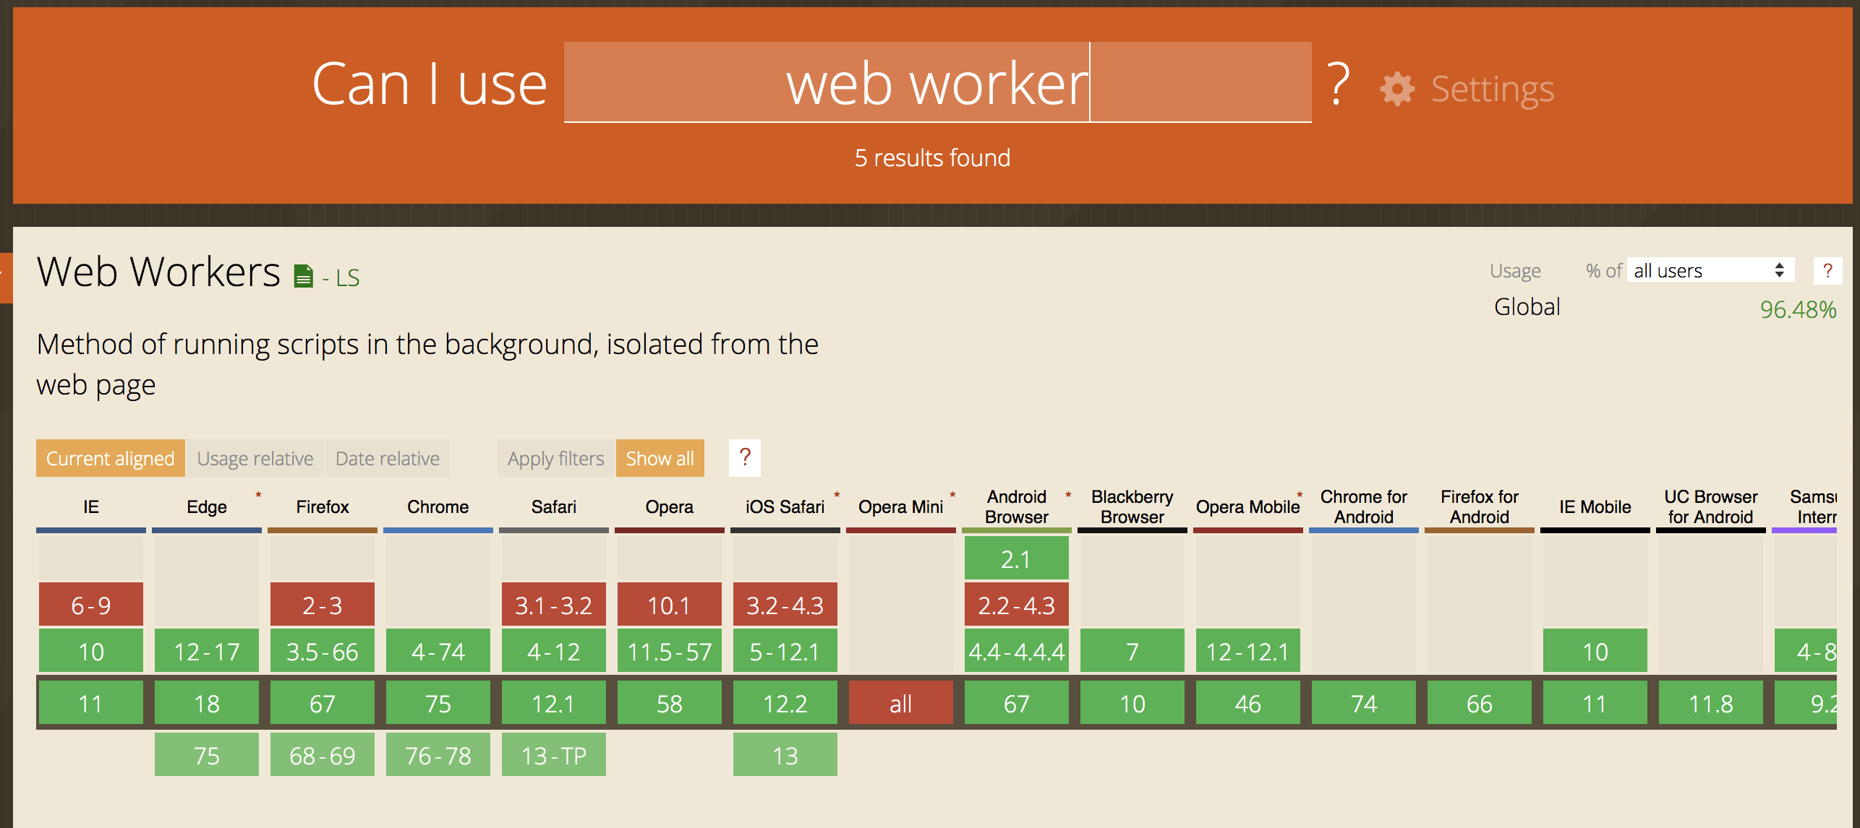Image resolution: width=1860 pixels, height=828 pixels.
Task: Click the LS spec status link
Action: coord(347,277)
